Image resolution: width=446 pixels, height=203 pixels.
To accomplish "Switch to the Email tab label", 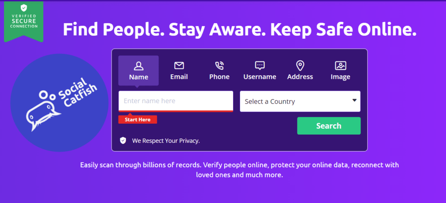I will click(179, 77).
